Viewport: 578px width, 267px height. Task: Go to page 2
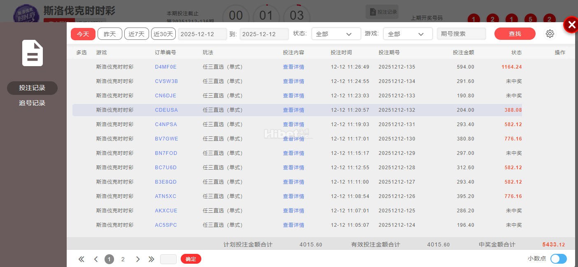123,259
